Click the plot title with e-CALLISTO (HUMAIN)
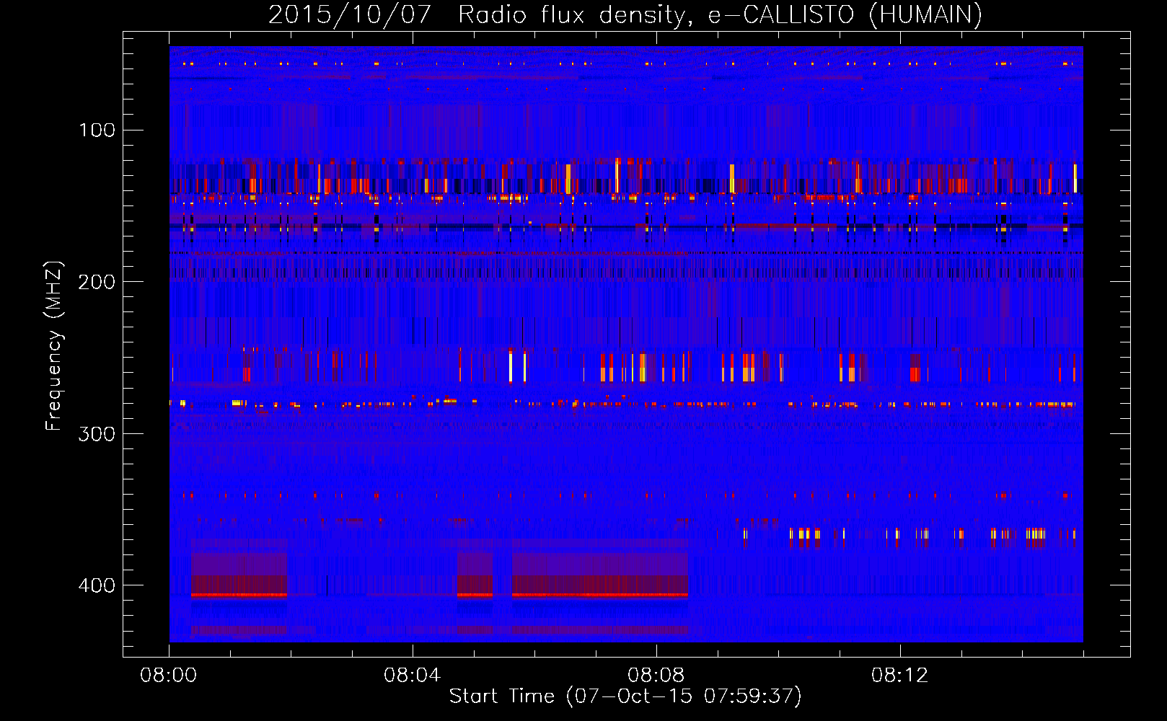Viewport: 1167px width, 721px height. click(625, 14)
